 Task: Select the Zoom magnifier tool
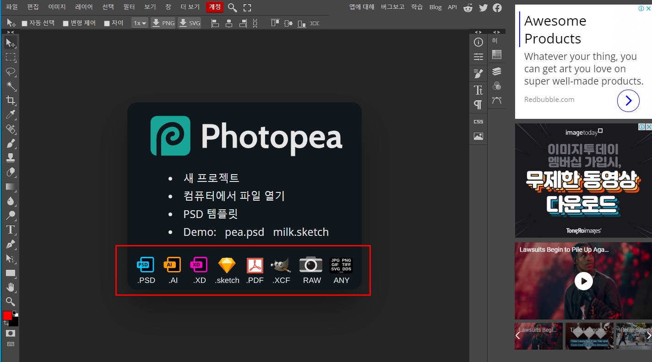click(10, 302)
